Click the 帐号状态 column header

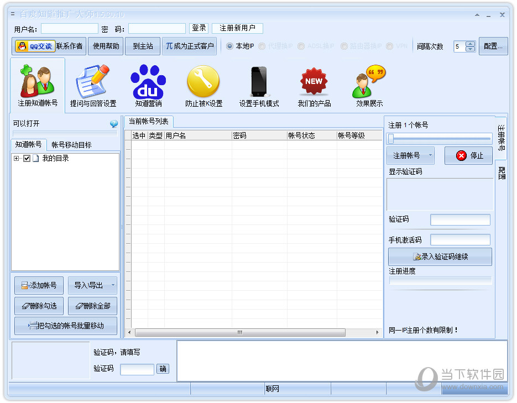tap(312, 135)
